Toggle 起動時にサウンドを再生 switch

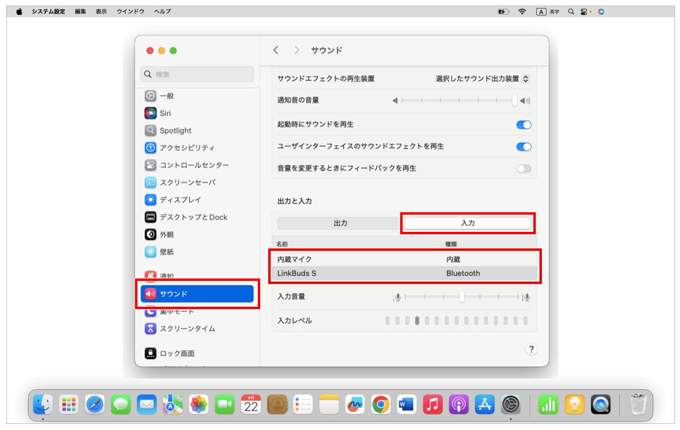524,125
